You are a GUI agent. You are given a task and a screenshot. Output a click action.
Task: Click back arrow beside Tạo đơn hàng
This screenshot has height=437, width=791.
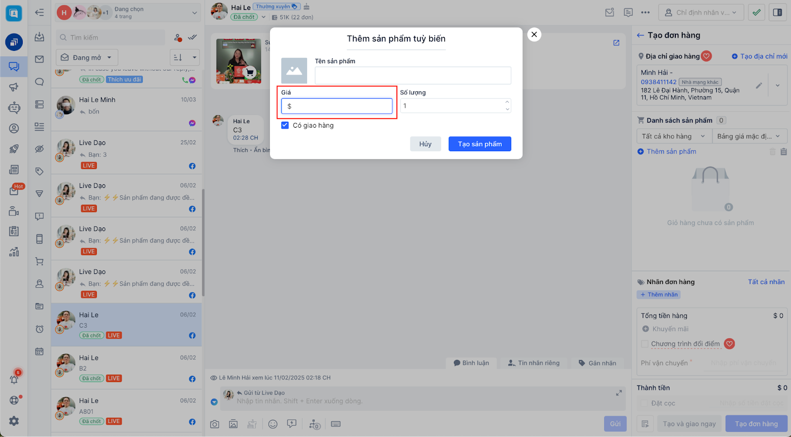(x=641, y=36)
